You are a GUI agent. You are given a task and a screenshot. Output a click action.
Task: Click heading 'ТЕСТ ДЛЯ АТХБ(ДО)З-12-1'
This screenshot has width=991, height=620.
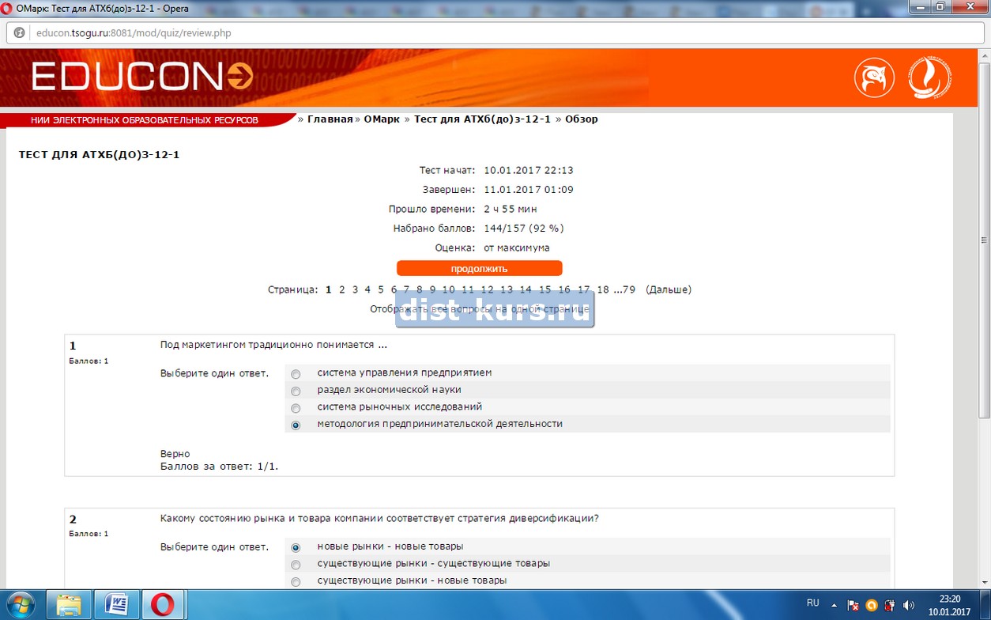tap(100, 155)
